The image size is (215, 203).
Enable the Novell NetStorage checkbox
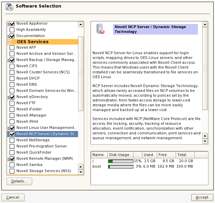[12, 140]
